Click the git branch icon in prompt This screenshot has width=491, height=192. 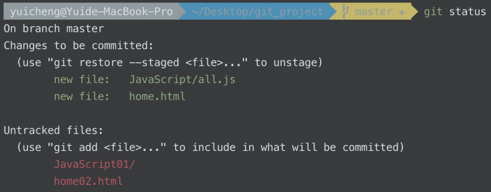coord(345,12)
